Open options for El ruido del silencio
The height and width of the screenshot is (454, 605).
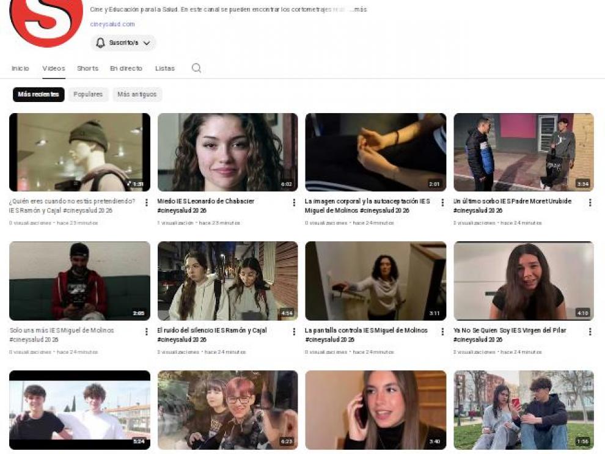coord(294,332)
